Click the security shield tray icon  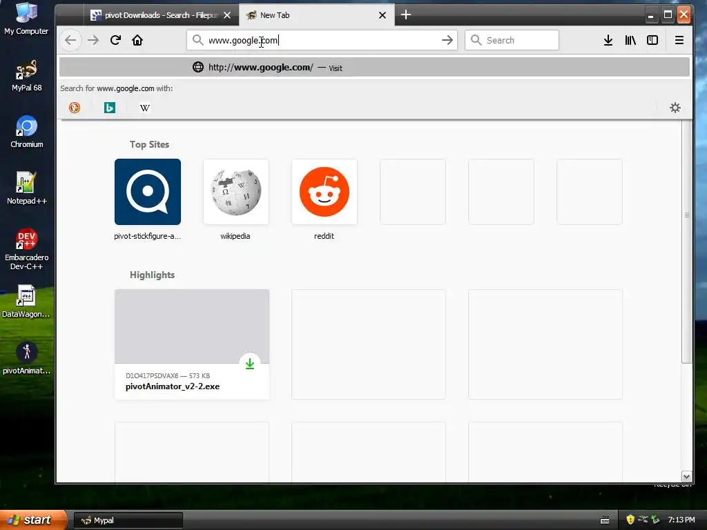[x=630, y=520]
